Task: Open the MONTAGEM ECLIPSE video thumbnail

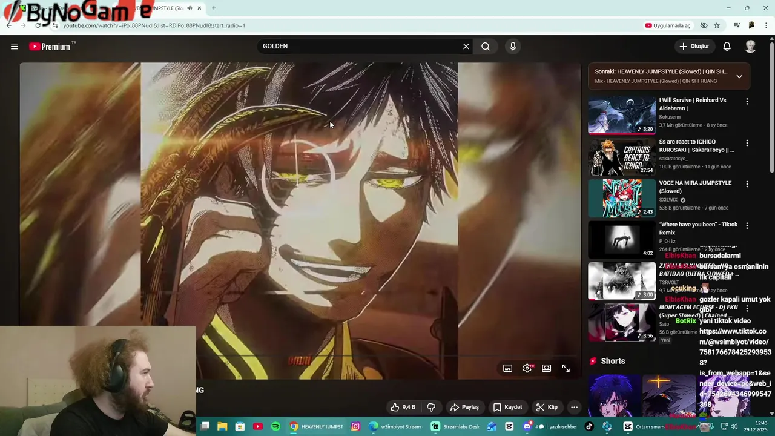Action: tap(622, 322)
